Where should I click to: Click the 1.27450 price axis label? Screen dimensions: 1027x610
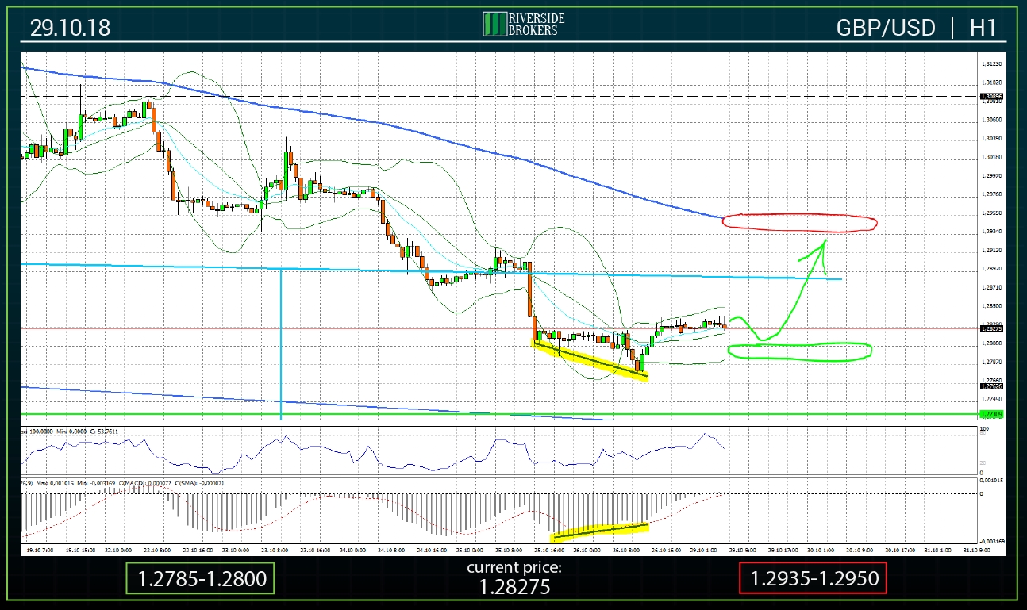tap(992, 399)
